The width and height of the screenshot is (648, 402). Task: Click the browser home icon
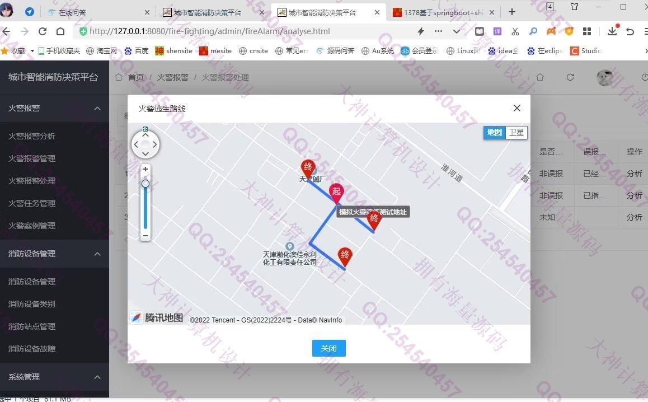point(60,31)
